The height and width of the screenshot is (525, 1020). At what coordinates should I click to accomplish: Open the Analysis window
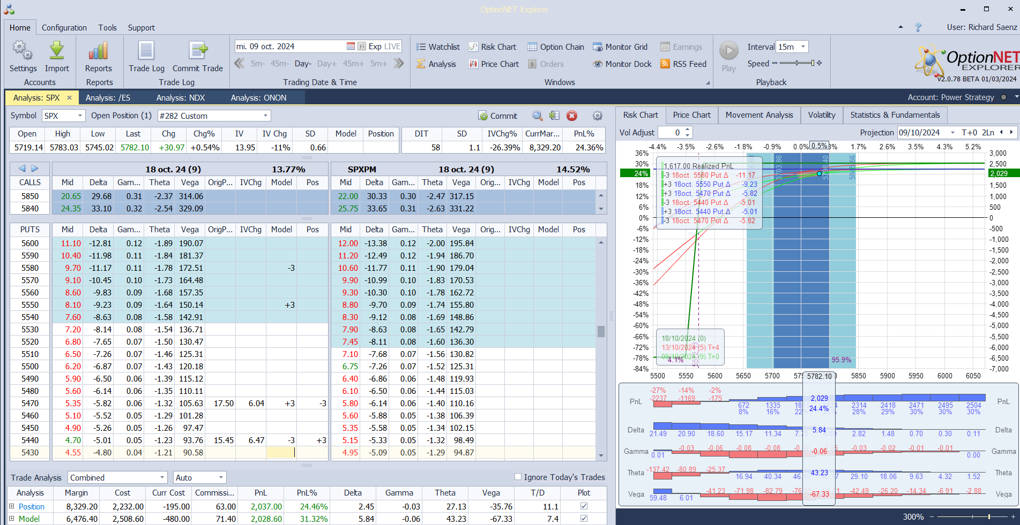[x=436, y=64]
